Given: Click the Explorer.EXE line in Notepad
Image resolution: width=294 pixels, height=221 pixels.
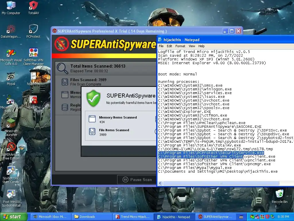Looking at the screenshot, I should 185,112.
